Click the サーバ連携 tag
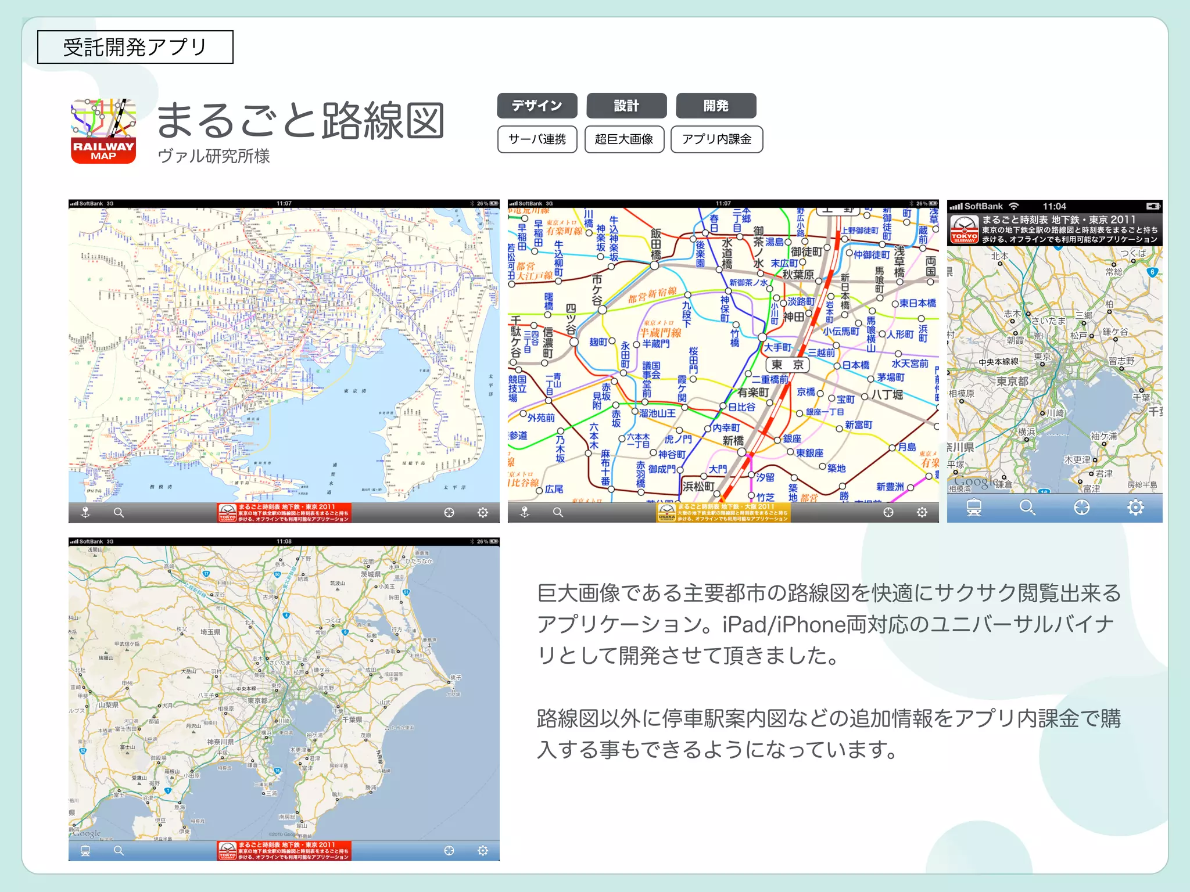This screenshot has width=1190, height=892. (x=537, y=139)
